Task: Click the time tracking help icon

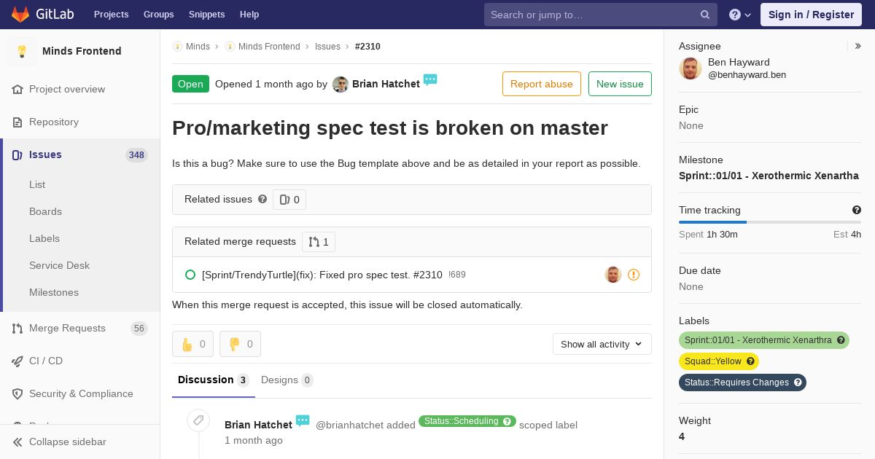Action: [x=857, y=210]
